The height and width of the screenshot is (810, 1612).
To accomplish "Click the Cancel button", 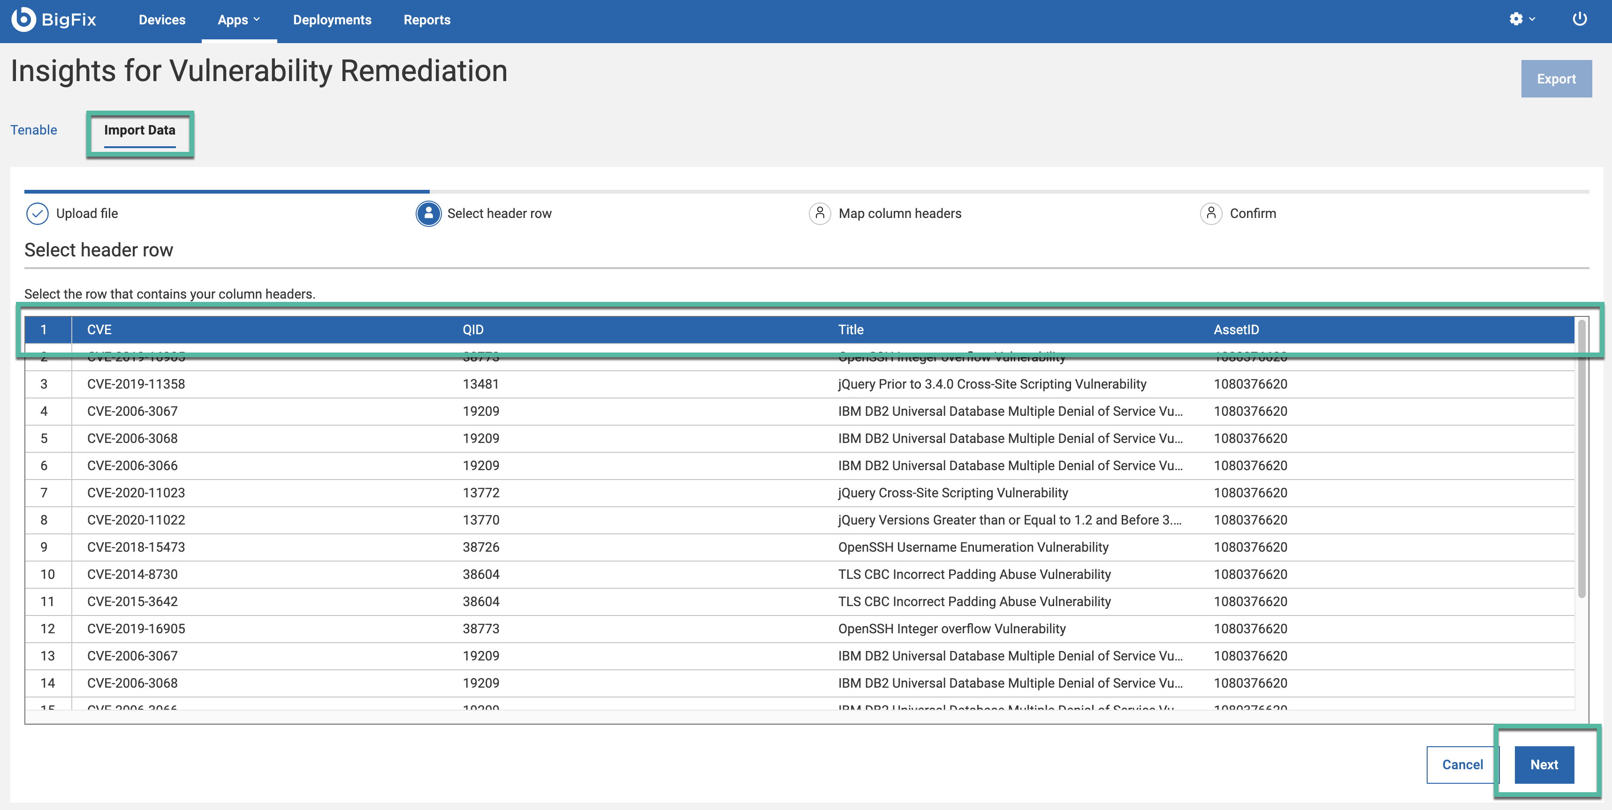I will (1462, 765).
